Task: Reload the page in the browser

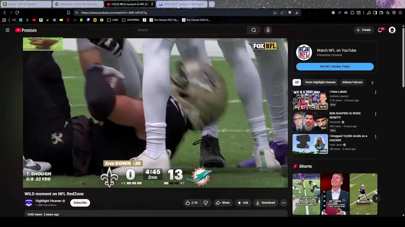Action: coord(17,13)
